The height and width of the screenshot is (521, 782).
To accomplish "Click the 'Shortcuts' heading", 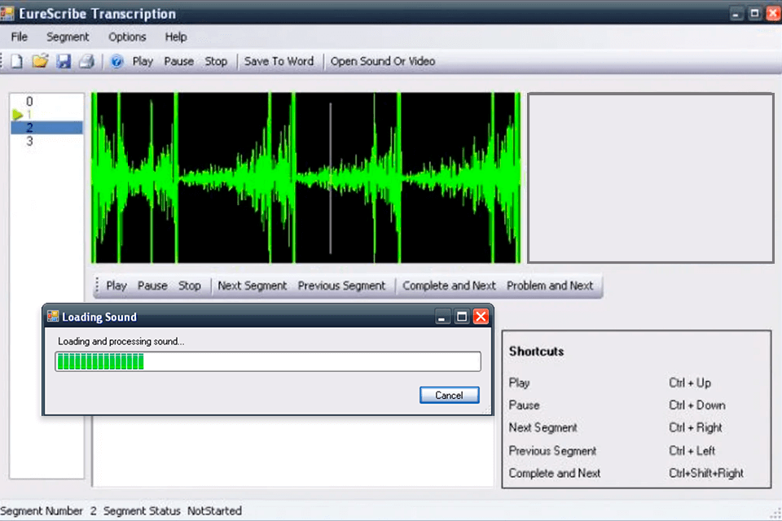I will coord(536,352).
